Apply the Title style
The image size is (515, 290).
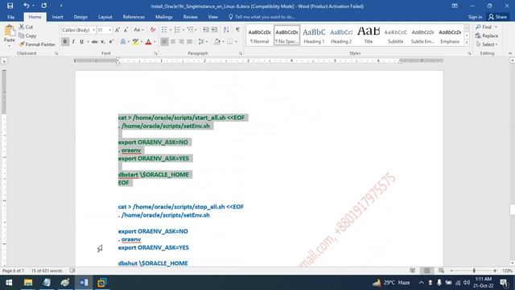click(x=369, y=35)
